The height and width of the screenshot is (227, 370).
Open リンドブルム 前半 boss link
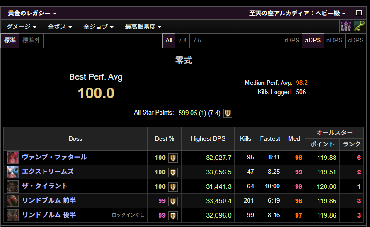[49, 200]
